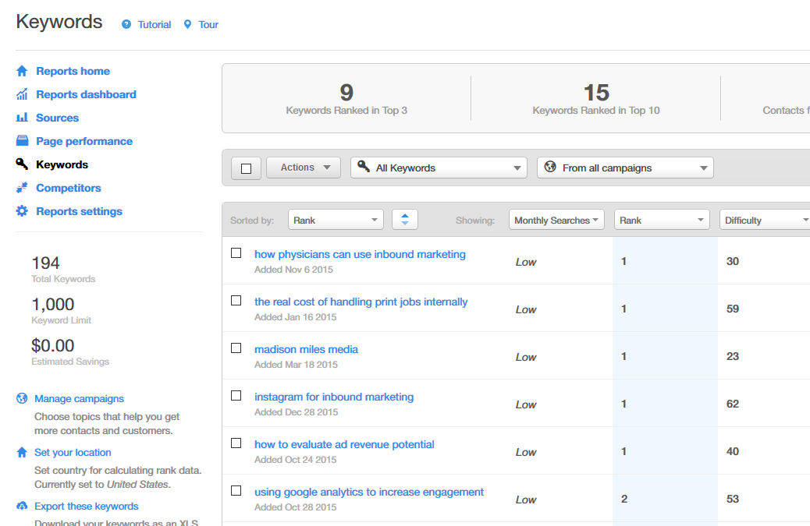810x526 pixels.
Task: Open Reports settings
Action: coord(79,211)
